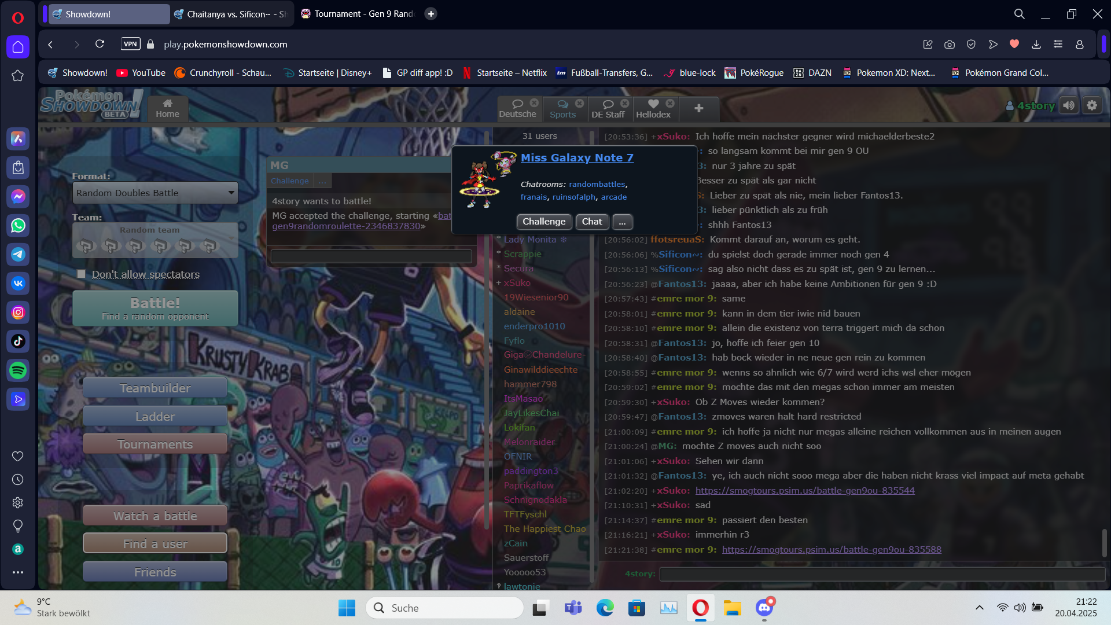Focus the Deutsche room chat message box
Image resolution: width=1111 pixels, height=625 pixels.
pos(882,574)
